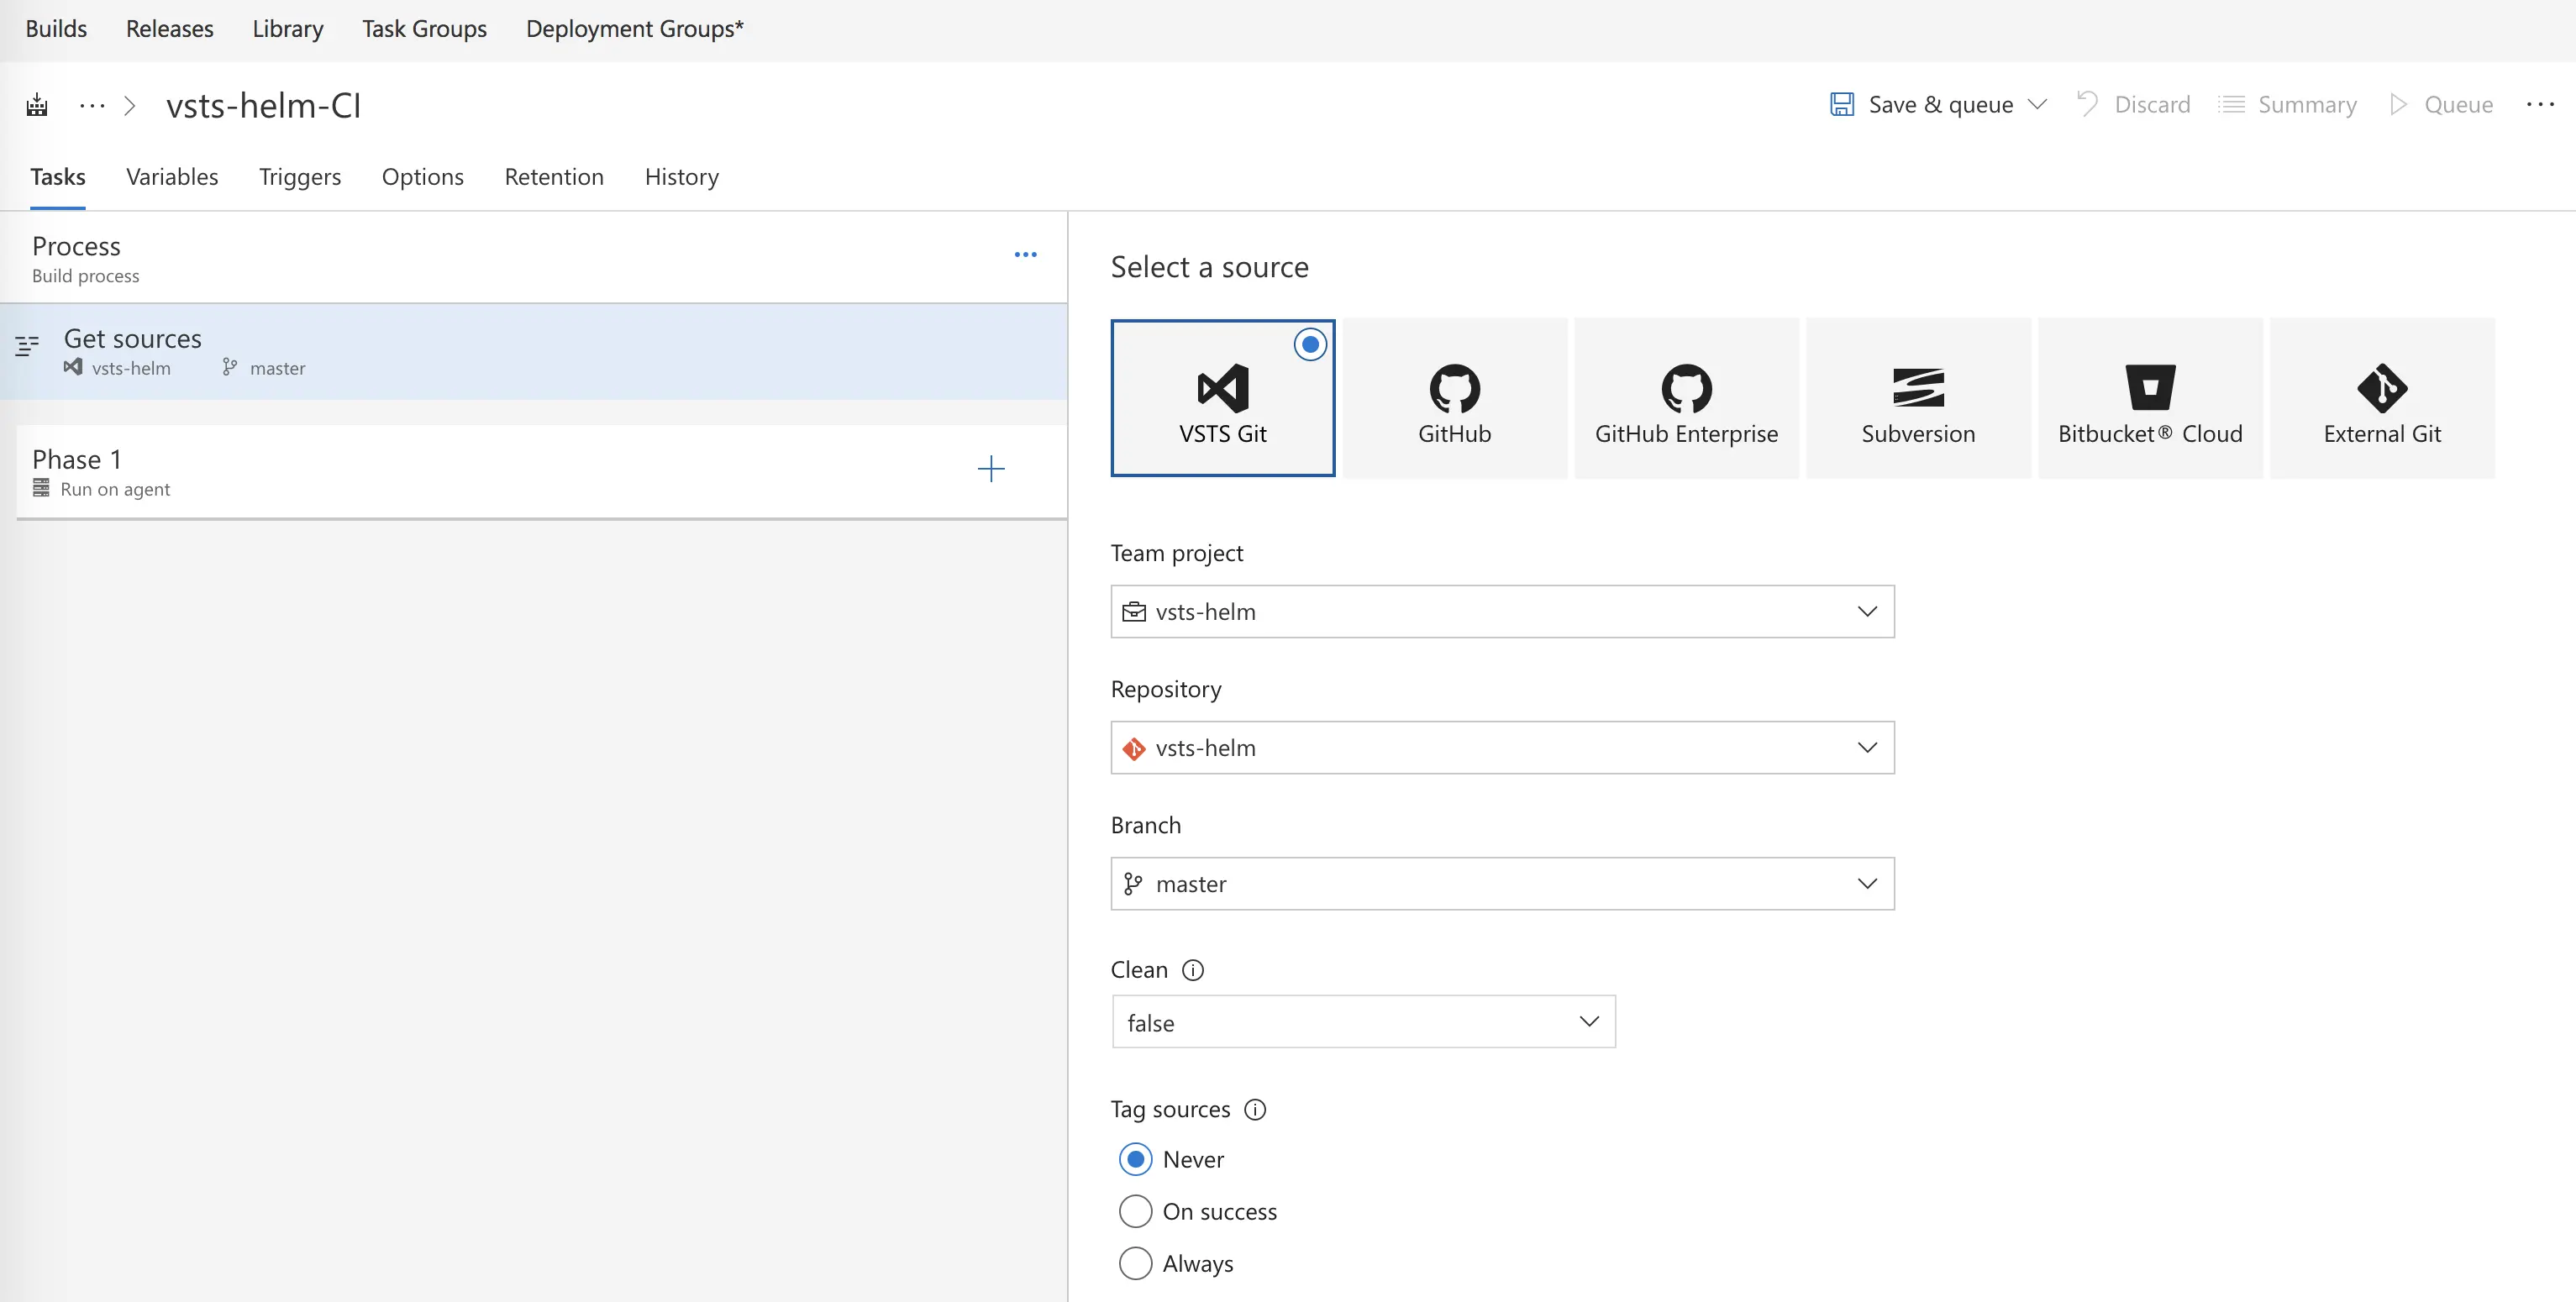This screenshot has width=2576, height=1302.
Task: Choose GitHub Enterprise as the source
Action: 1687,398
